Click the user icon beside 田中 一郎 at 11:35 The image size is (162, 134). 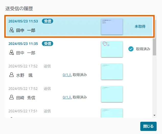[x=11, y=53]
